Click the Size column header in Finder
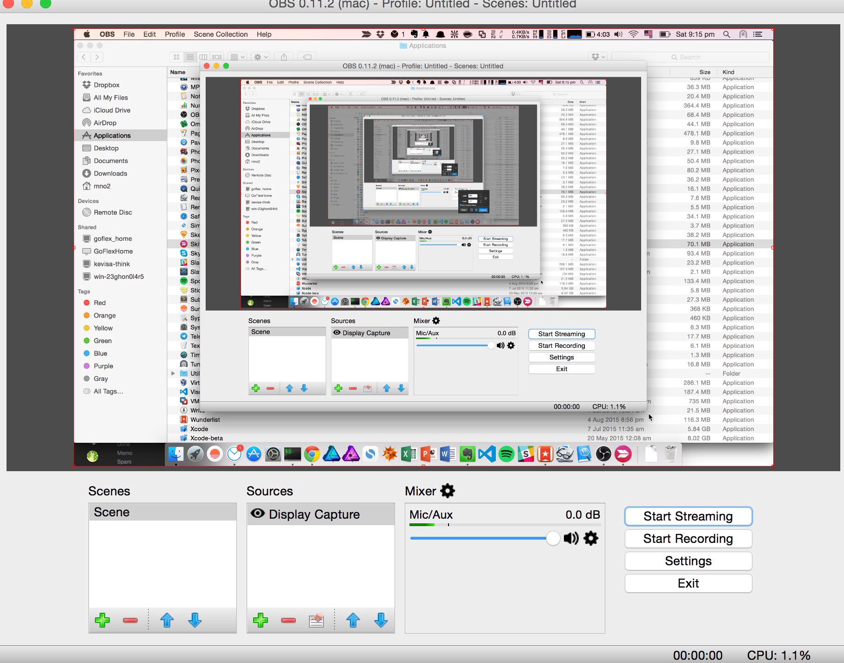Image resolution: width=844 pixels, height=663 pixels. click(x=704, y=72)
